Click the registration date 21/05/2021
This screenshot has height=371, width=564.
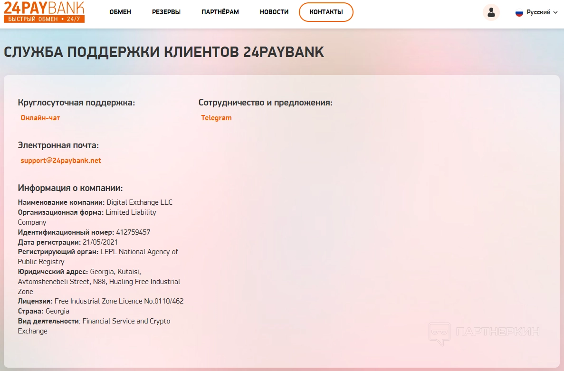pyautogui.click(x=100, y=242)
